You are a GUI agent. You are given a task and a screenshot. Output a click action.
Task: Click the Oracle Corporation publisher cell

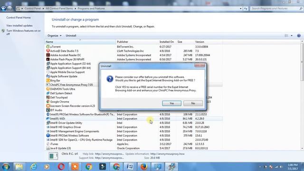pyautogui.click(x=128, y=148)
